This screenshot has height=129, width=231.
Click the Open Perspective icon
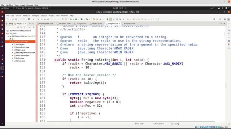220,19
